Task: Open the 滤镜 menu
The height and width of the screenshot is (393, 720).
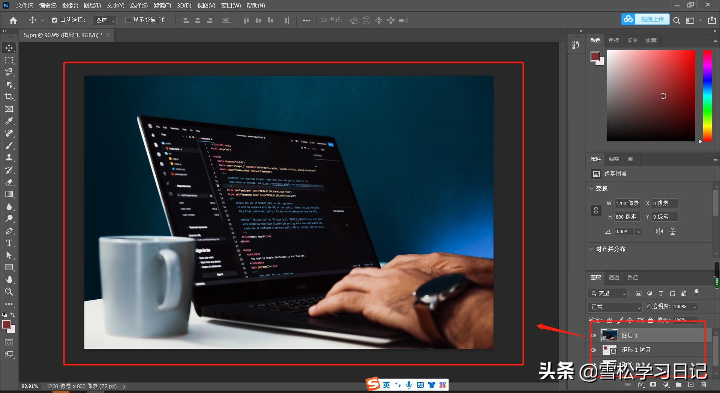Action: click(162, 5)
